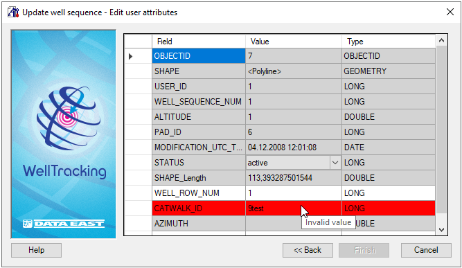This screenshot has width=462, height=268.
Task: Go to previous step with Back button
Action: pos(308,250)
